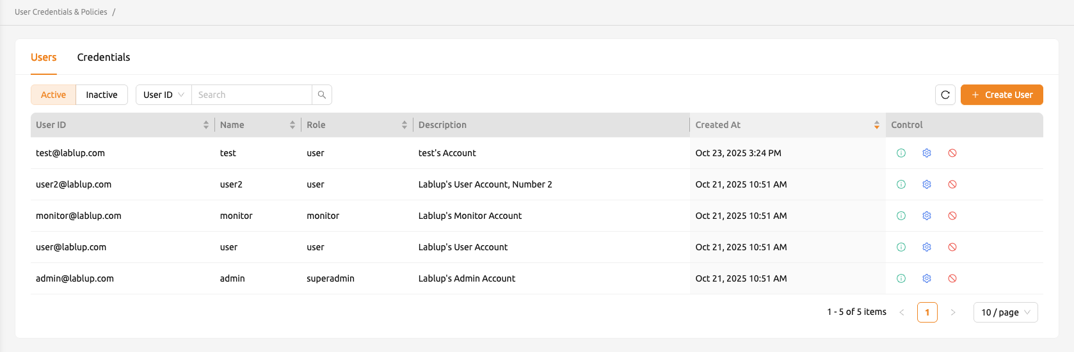Sort by Role column arrows
Viewport: 1074px width, 352px height.
[405, 125]
